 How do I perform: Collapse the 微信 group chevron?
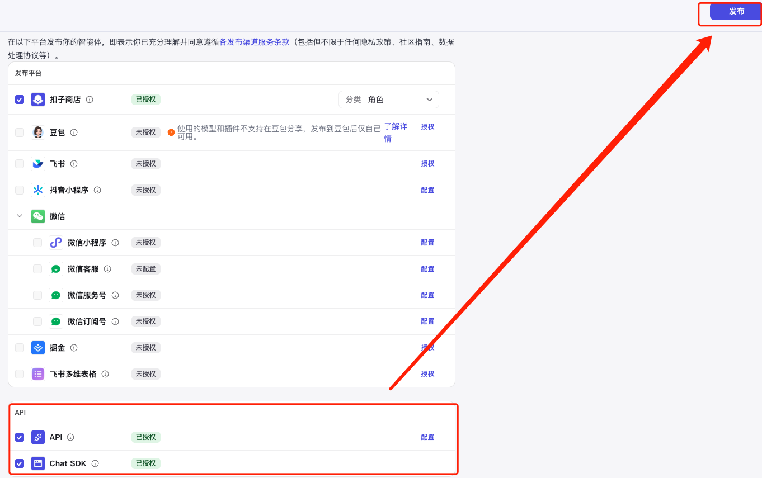coord(20,216)
